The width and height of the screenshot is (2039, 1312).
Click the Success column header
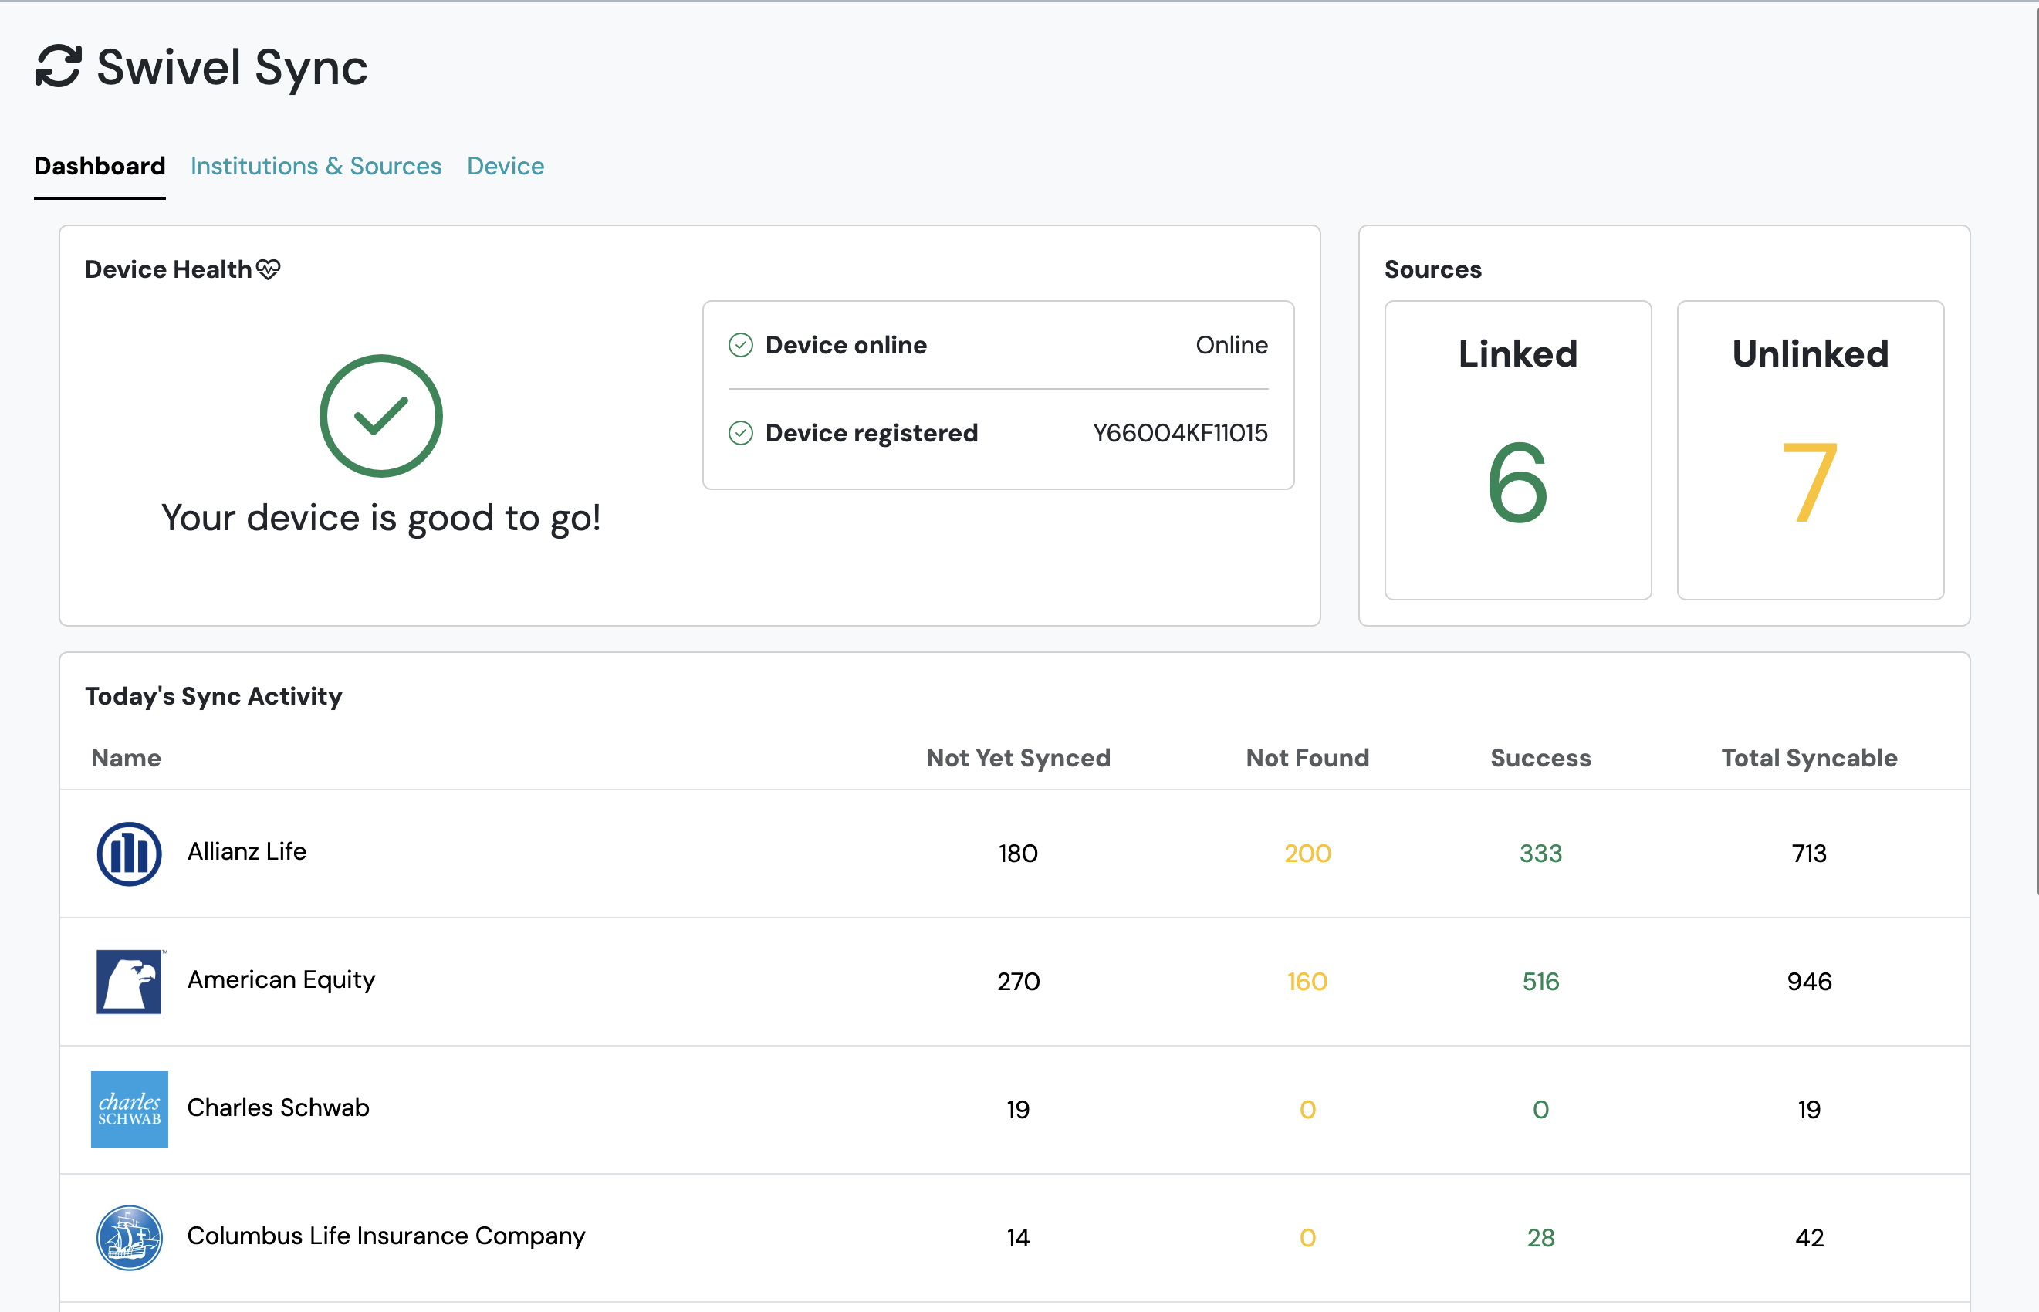coord(1540,758)
